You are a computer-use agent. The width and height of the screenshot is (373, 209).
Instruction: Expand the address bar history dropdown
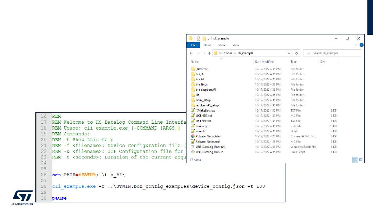coord(289,53)
